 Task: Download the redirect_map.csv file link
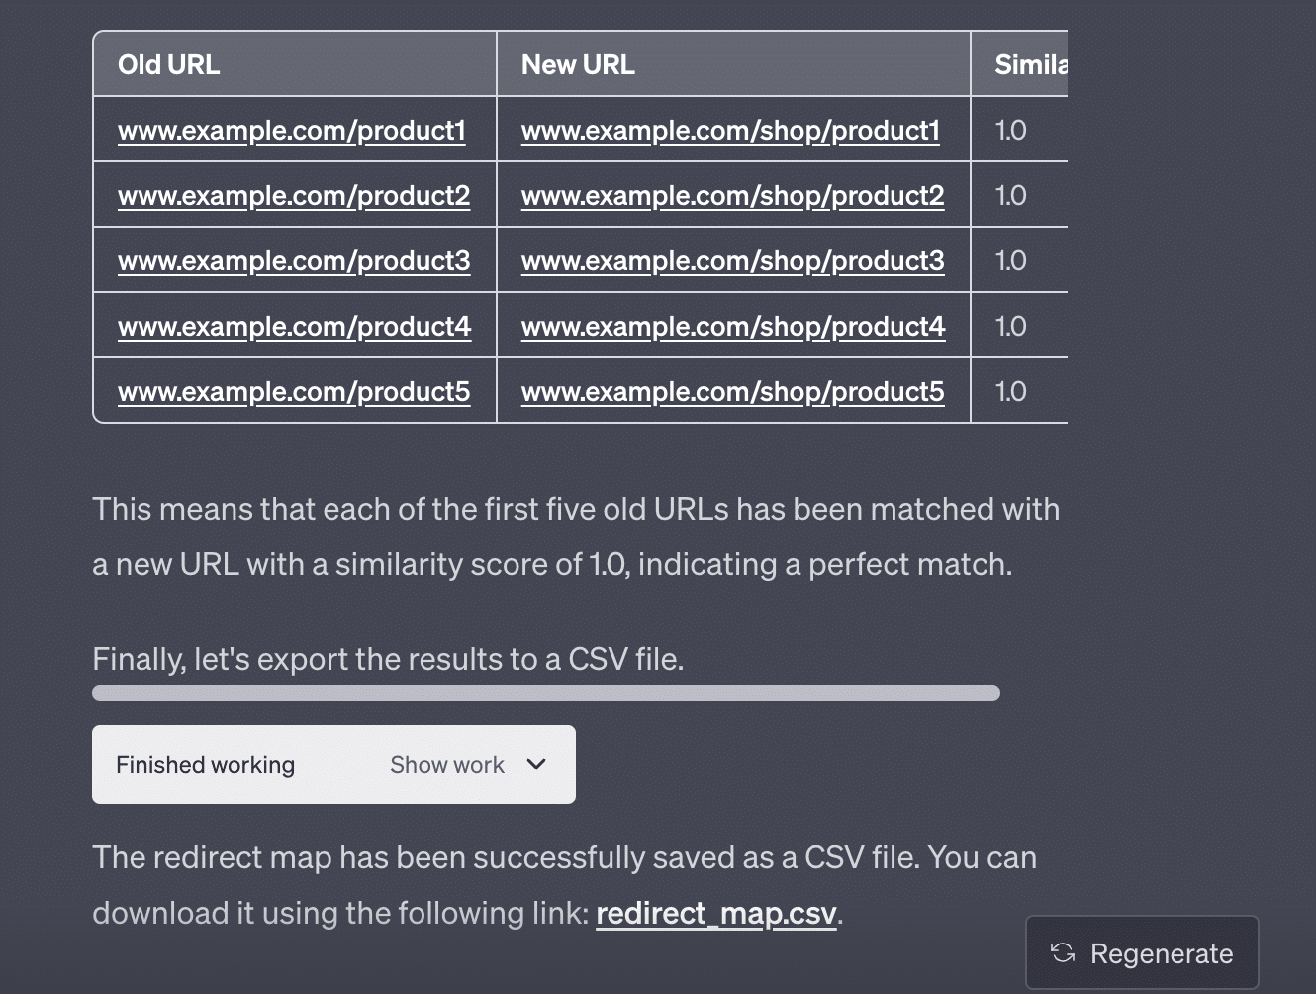click(x=716, y=913)
